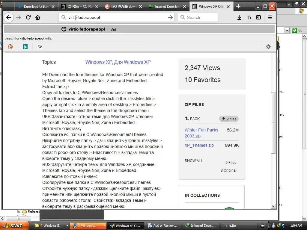Click the 2 files download button
This screenshot has width=307, height=230.
pyautogui.click(x=229, y=119)
